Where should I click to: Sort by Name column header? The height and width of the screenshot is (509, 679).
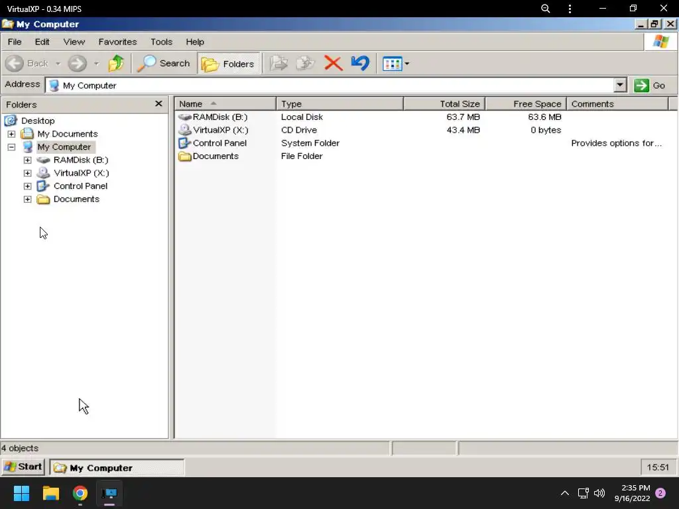click(x=225, y=104)
